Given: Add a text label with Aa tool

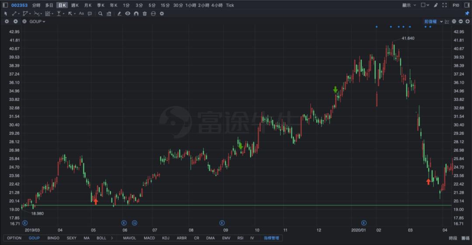Looking at the screenshot, I should pos(81,14).
